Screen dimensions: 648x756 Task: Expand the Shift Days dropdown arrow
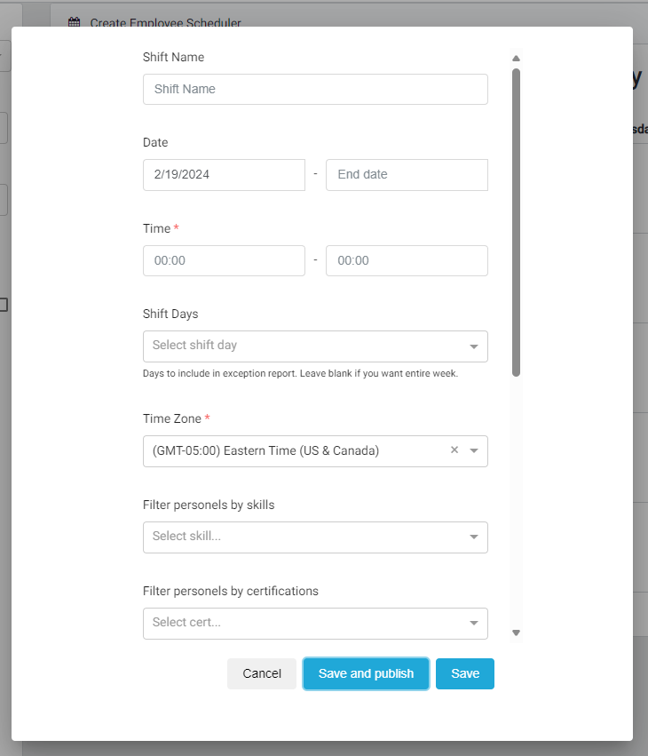473,346
